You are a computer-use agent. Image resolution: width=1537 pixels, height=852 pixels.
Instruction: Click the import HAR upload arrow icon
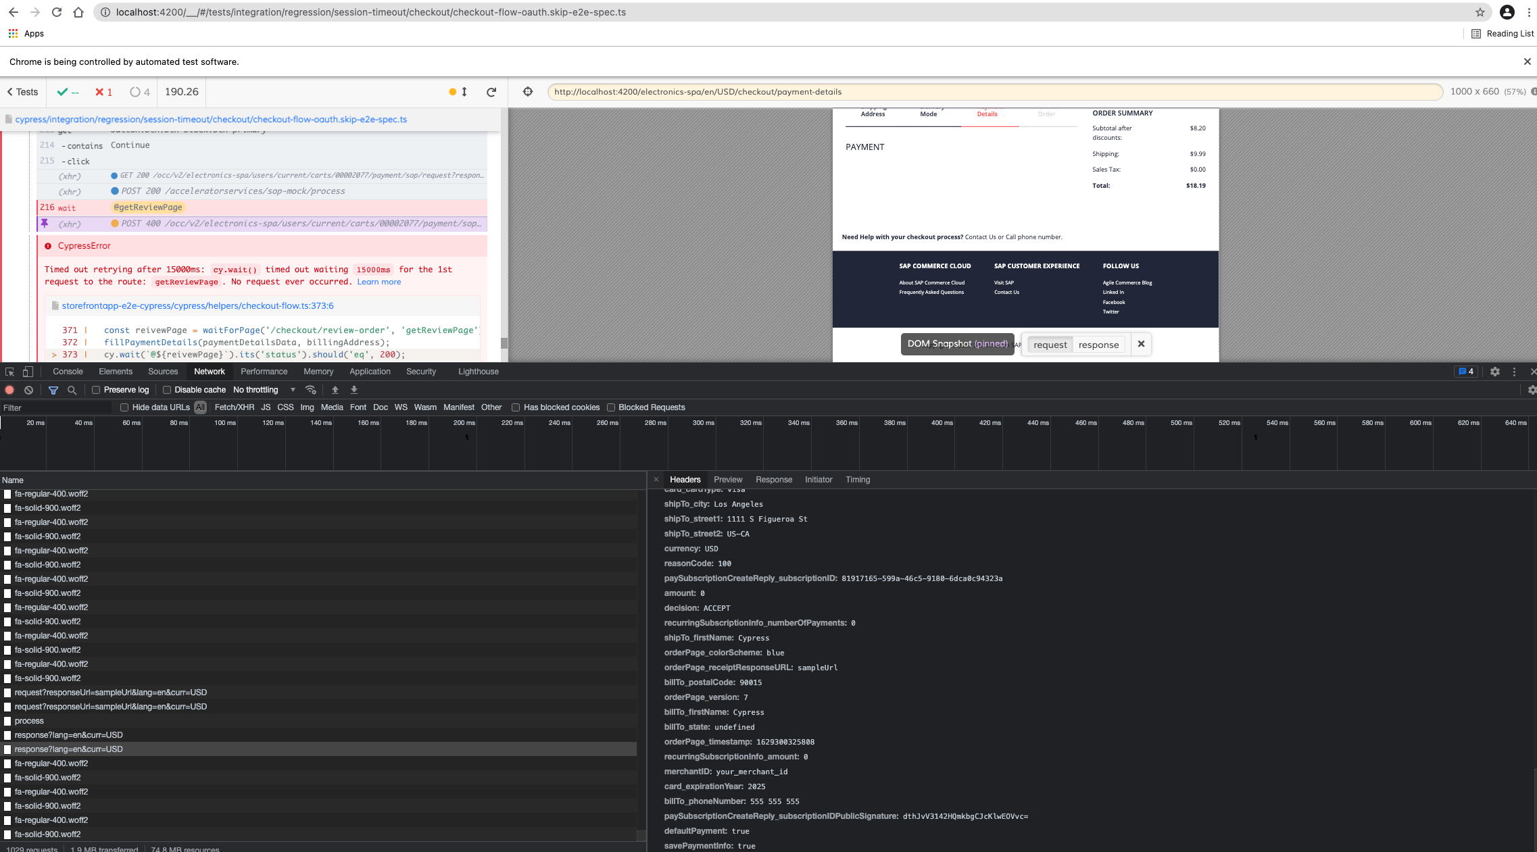coord(335,390)
